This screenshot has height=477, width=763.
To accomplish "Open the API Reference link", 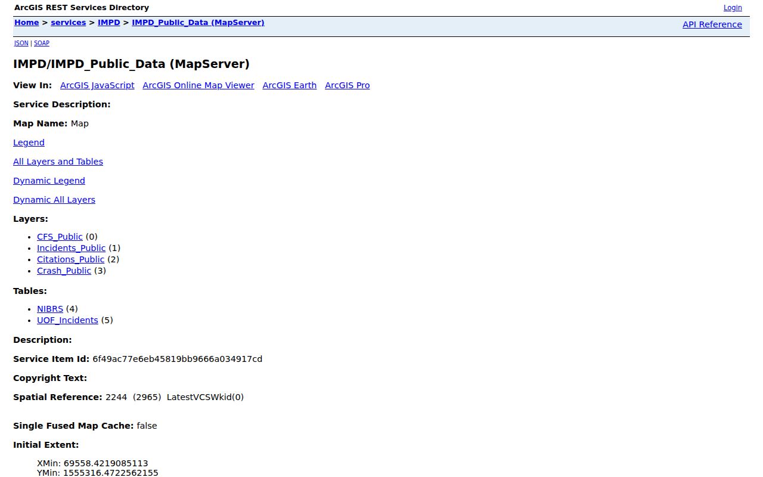I will [712, 24].
